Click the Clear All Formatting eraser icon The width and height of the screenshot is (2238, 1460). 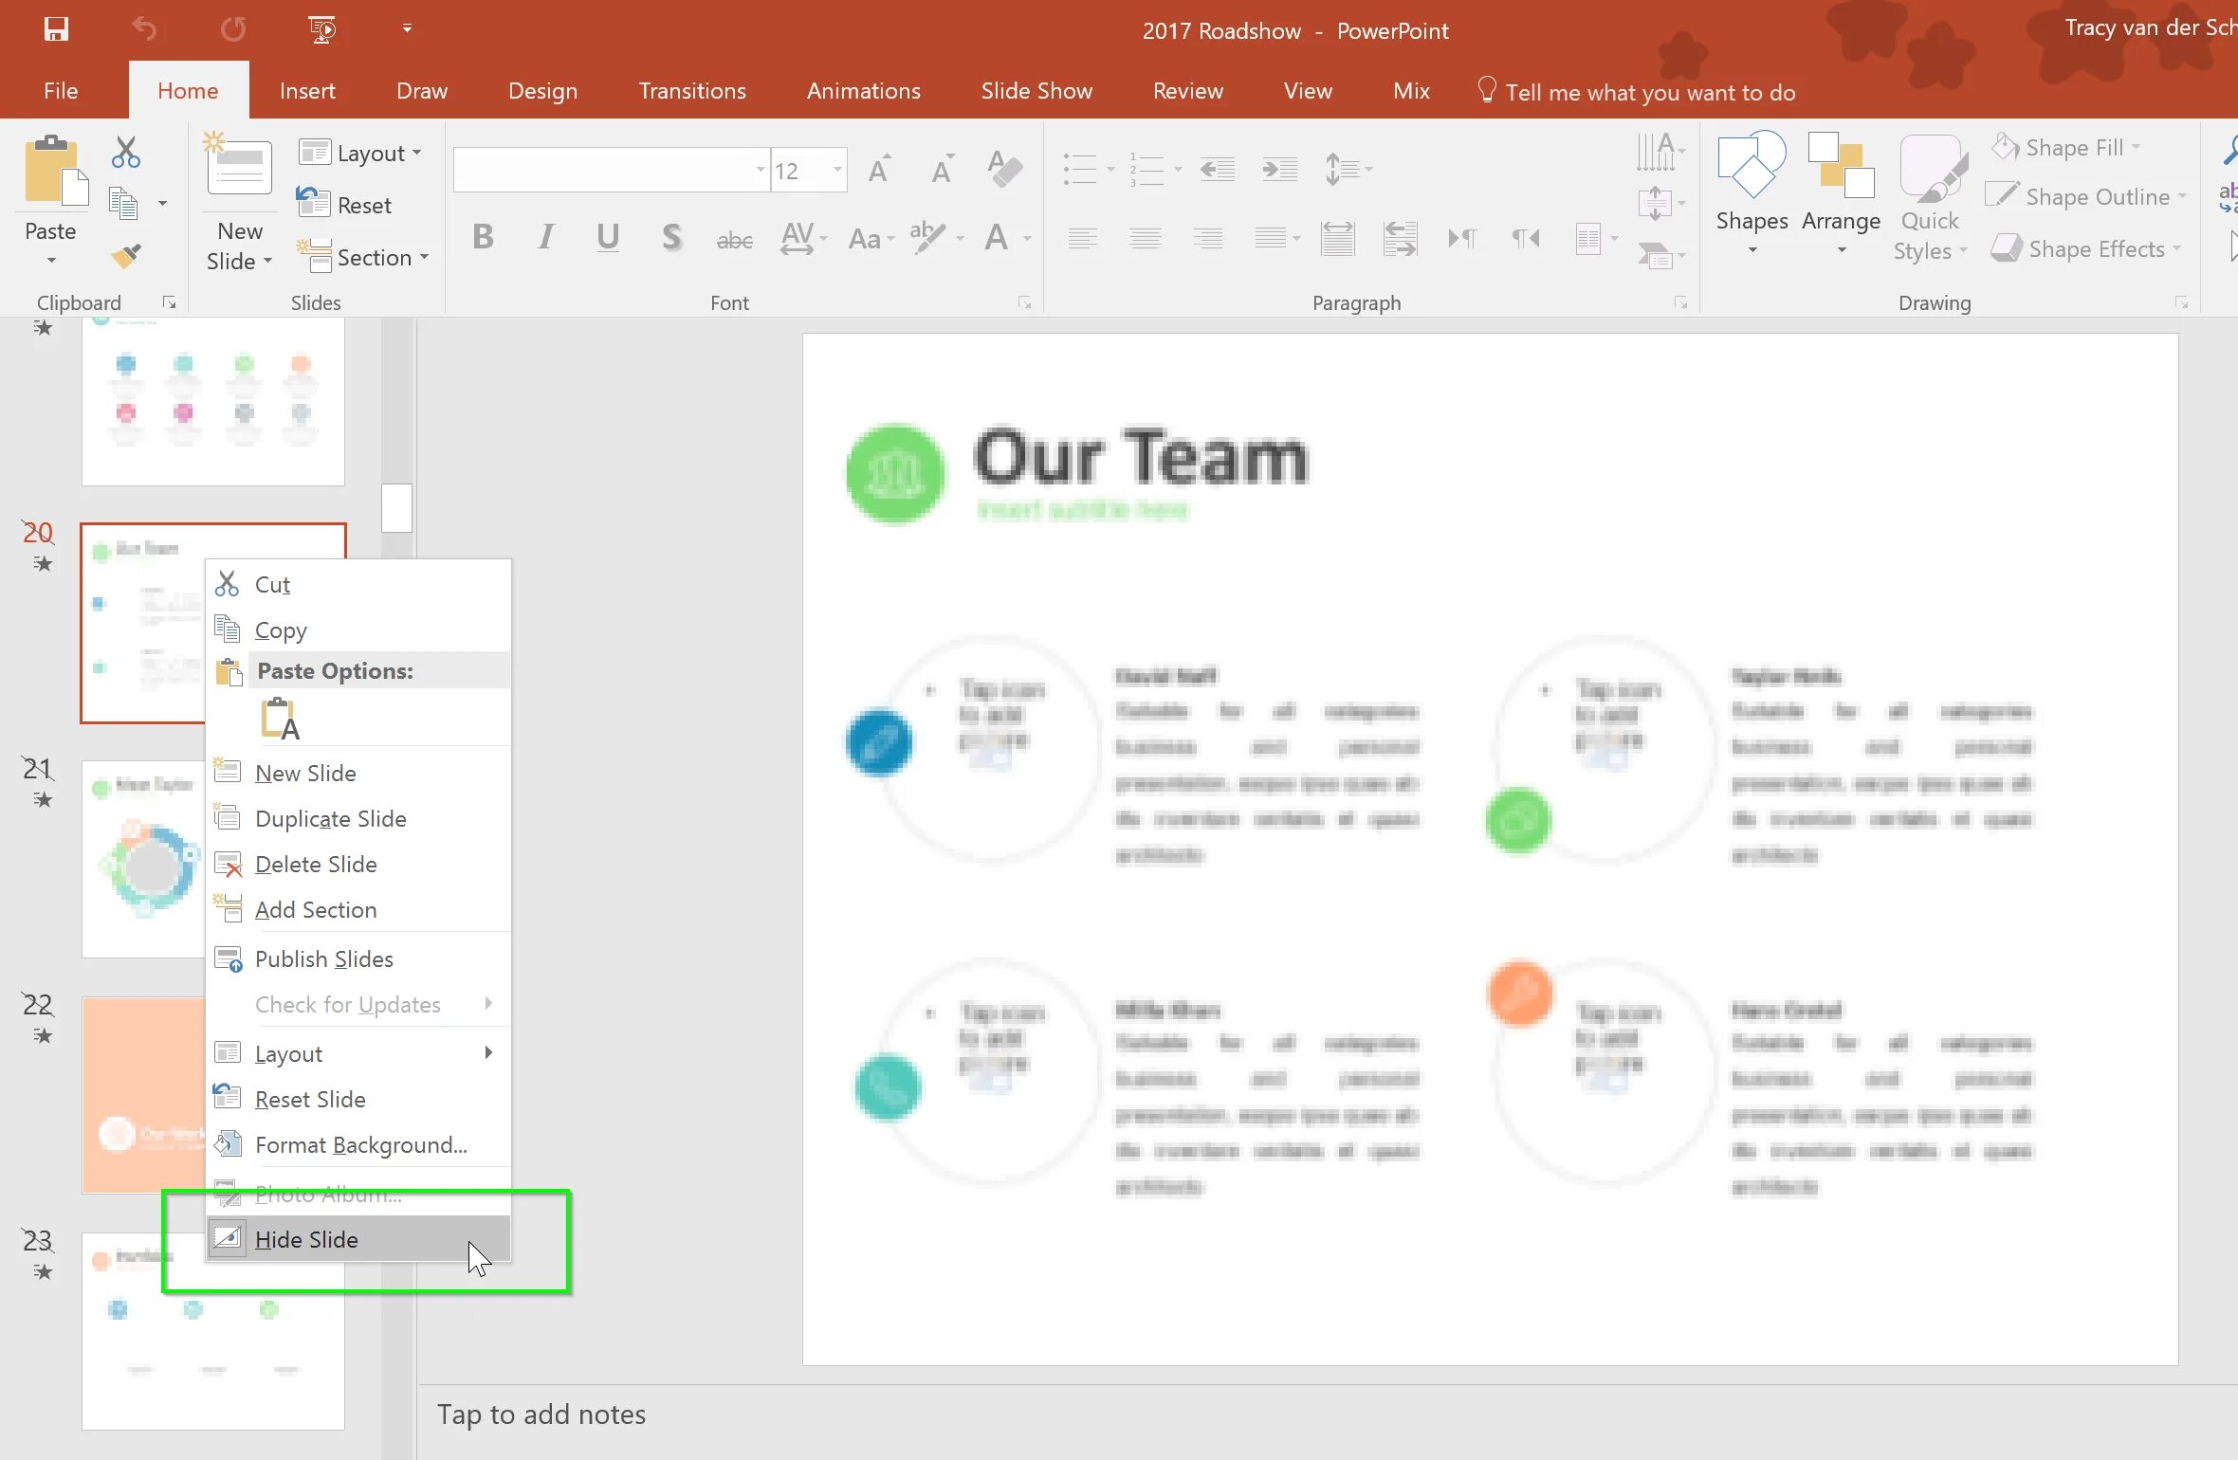tap(1004, 170)
